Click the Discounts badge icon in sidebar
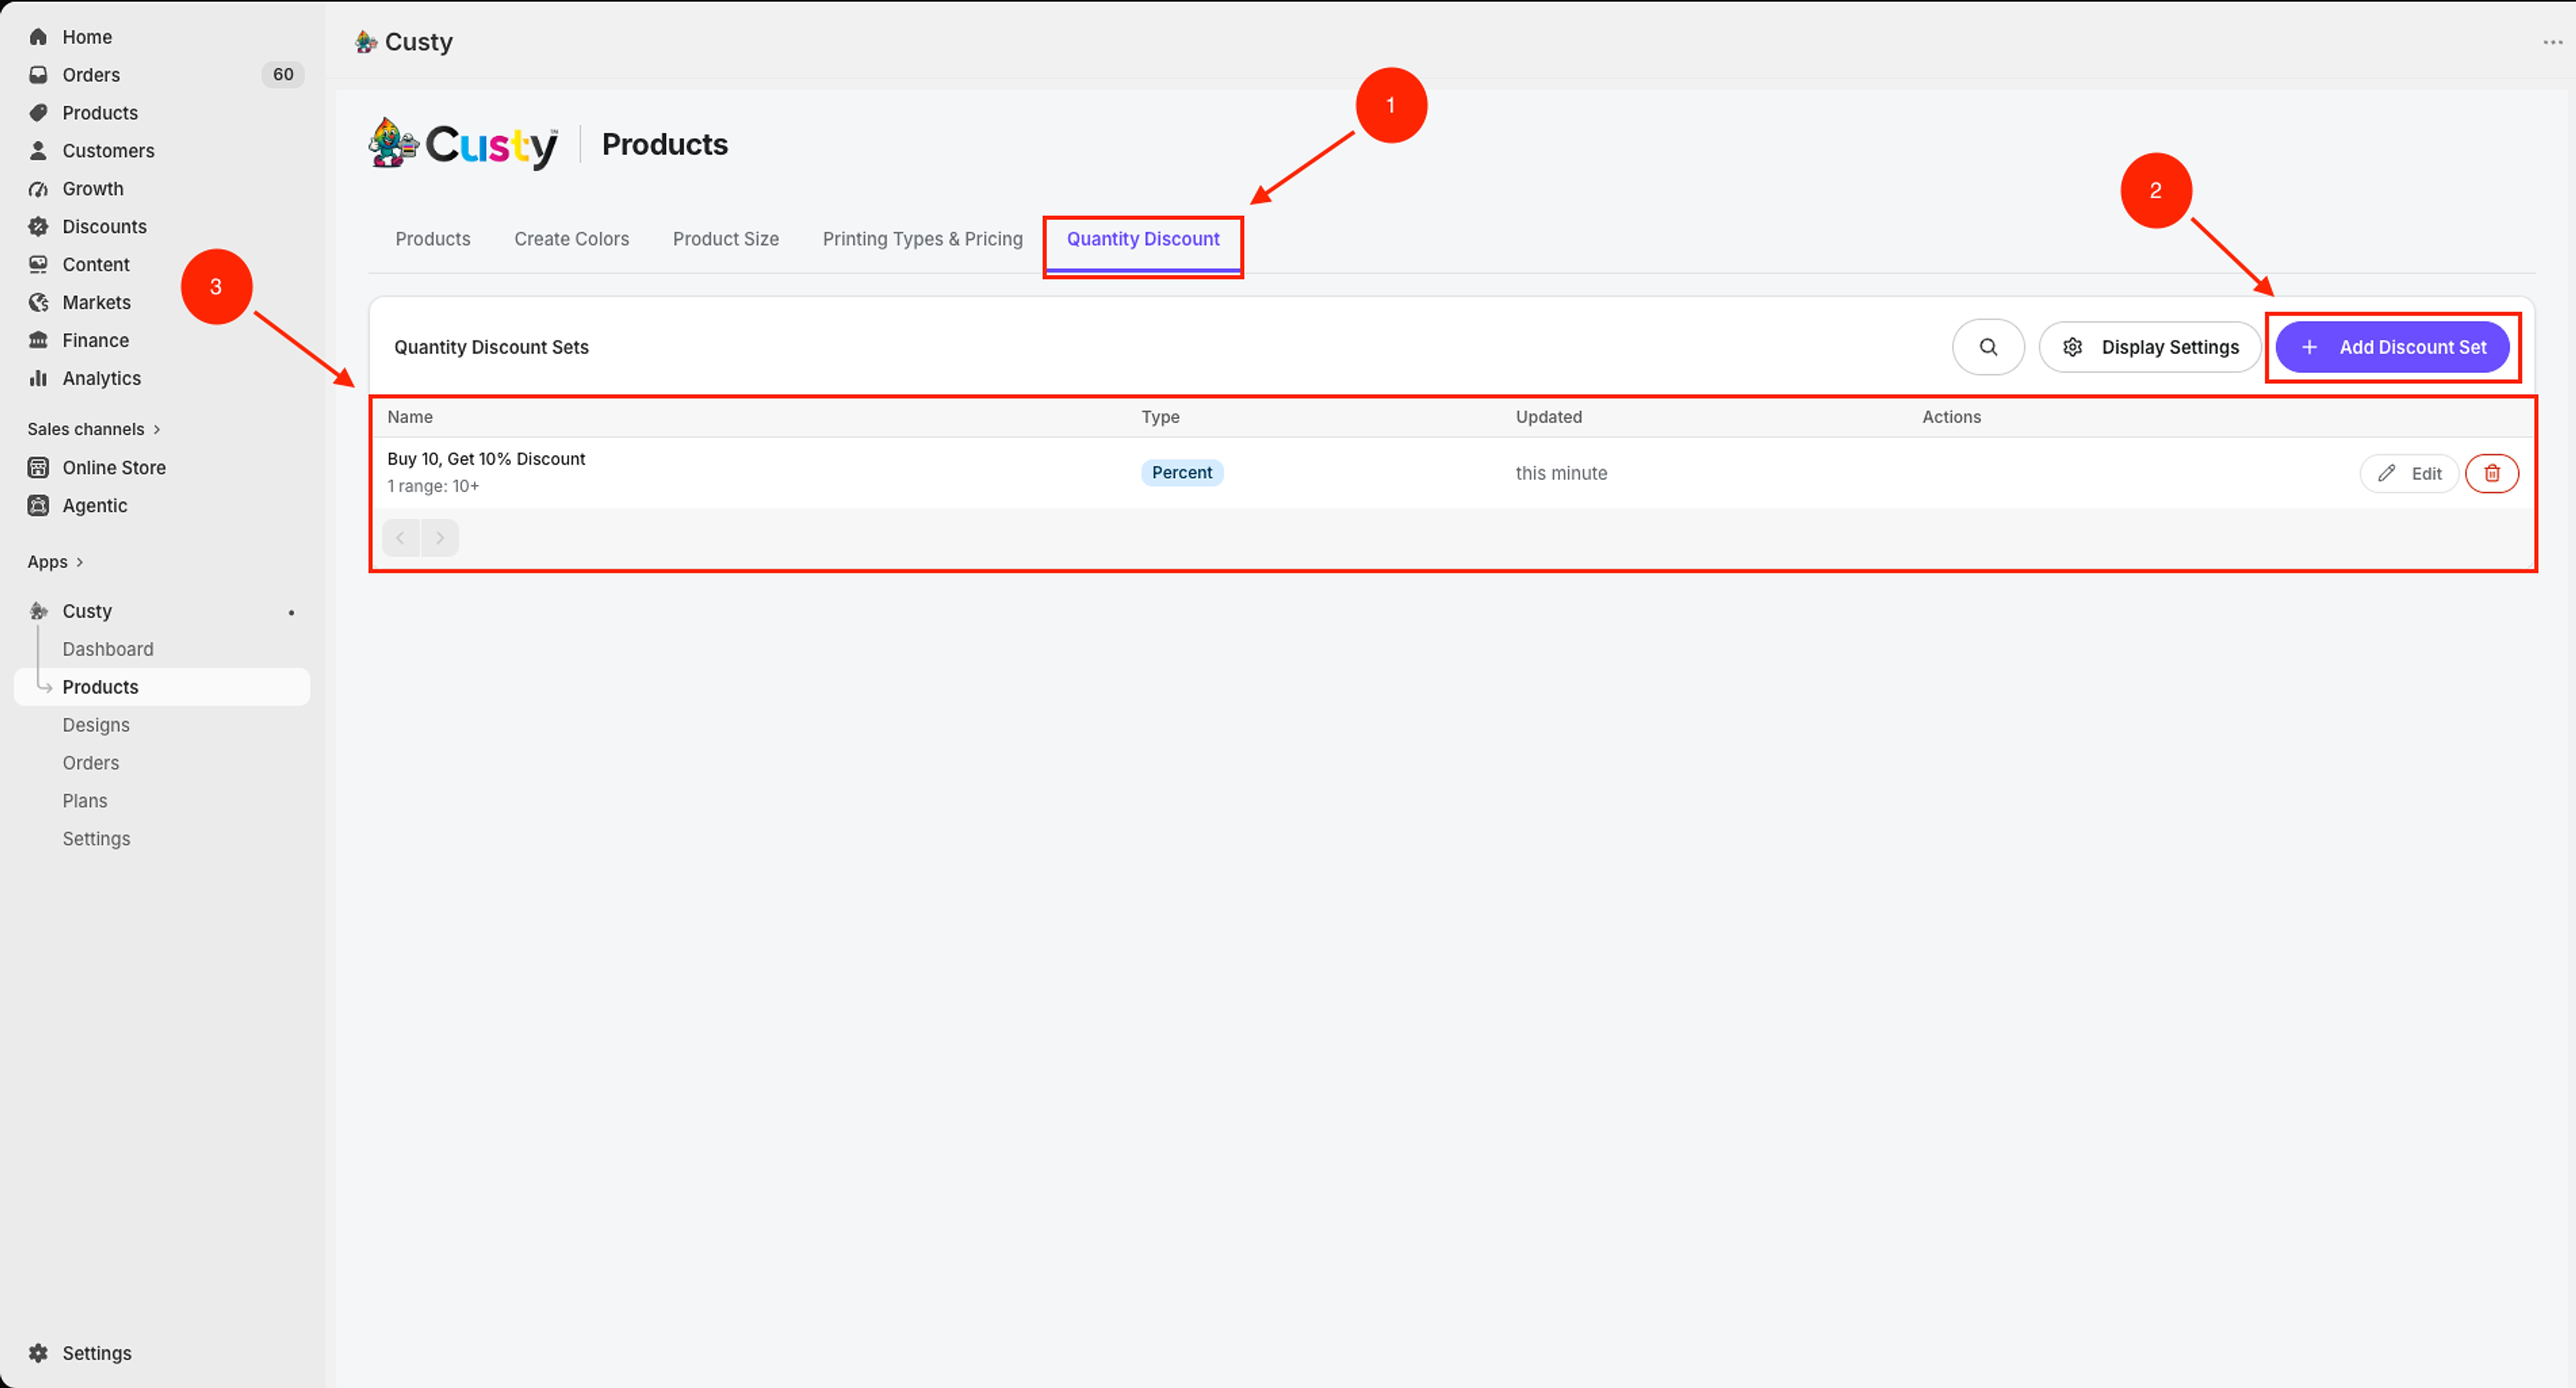Image resolution: width=2576 pixels, height=1388 pixels. (x=38, y=226)
